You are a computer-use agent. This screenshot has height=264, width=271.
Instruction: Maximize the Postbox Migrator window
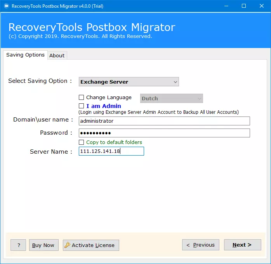[243, 6]
